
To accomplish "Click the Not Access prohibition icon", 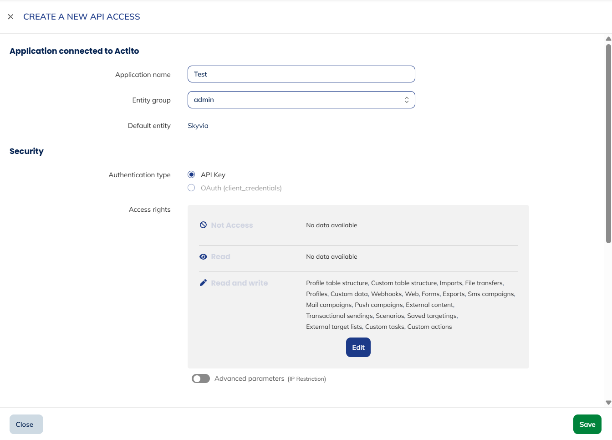I will tap(203, 225).
